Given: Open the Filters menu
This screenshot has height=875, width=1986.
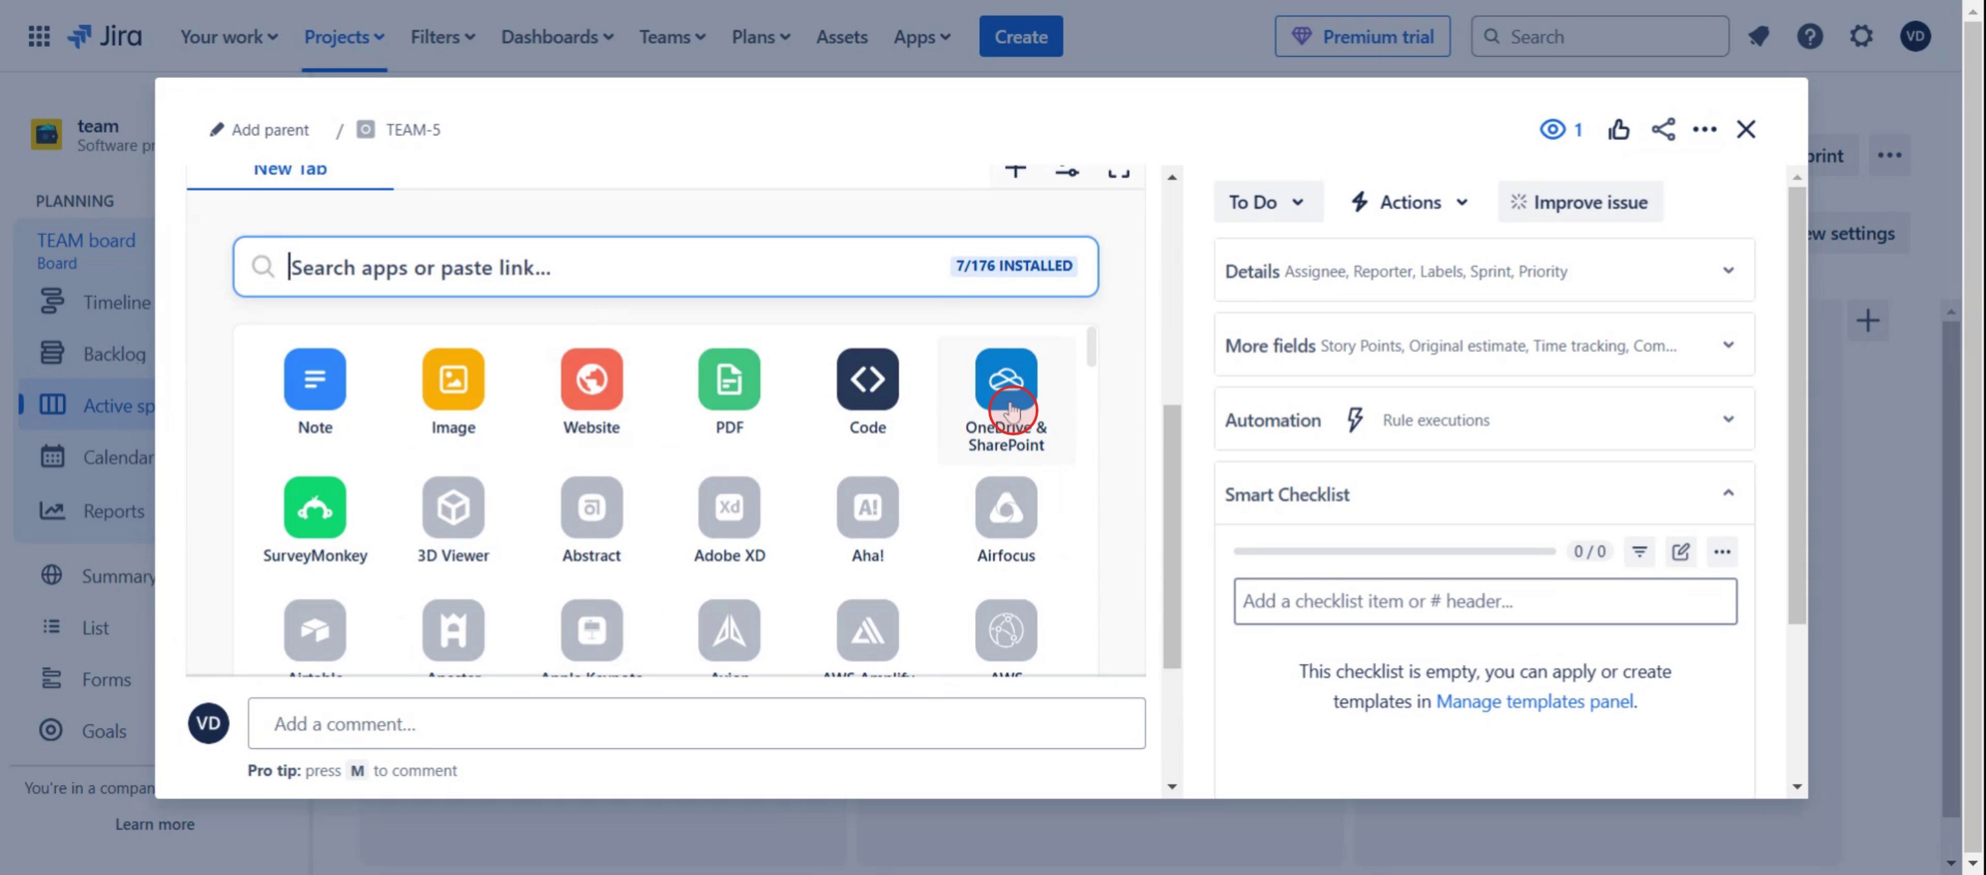Looking at the screenshot, I should point(442,36).
